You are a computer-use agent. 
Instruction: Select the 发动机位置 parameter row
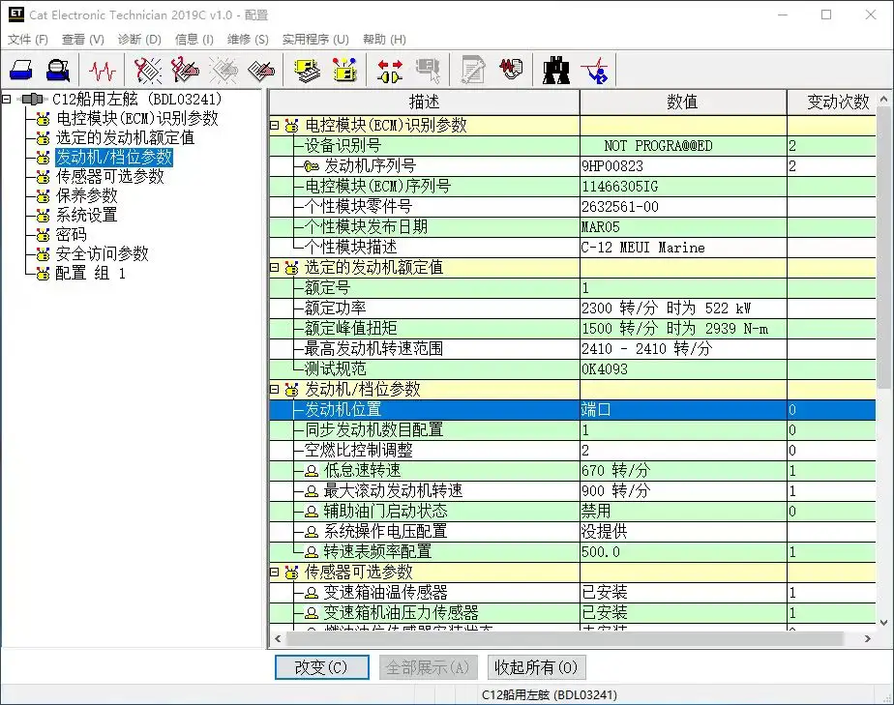coord(573,410)
